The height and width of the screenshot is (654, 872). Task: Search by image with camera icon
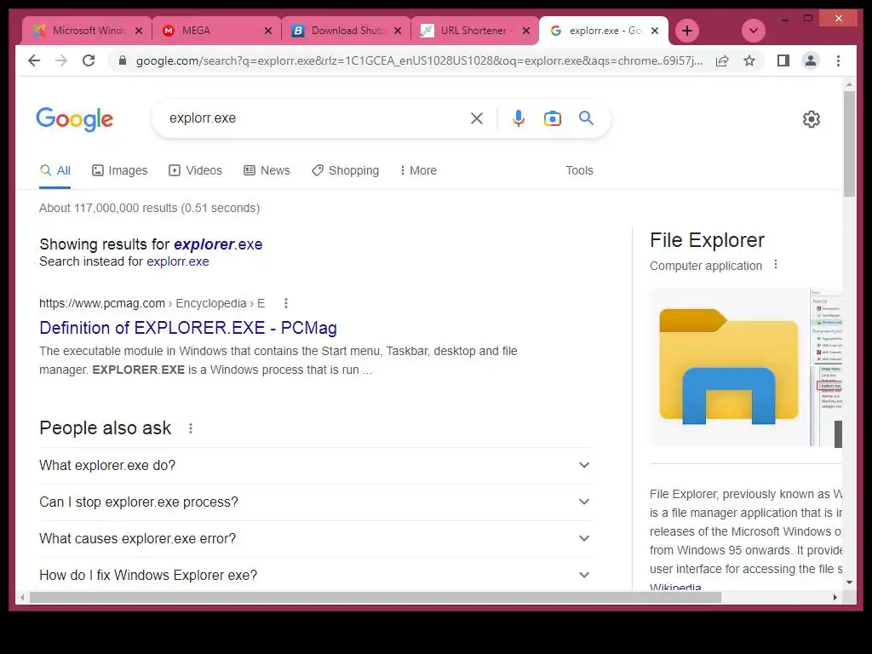tap(552, 118)
